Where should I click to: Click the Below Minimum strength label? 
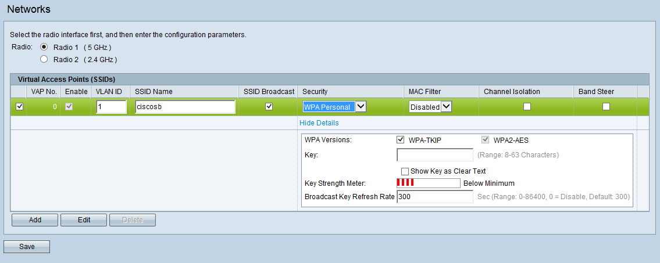pos(488,183)
